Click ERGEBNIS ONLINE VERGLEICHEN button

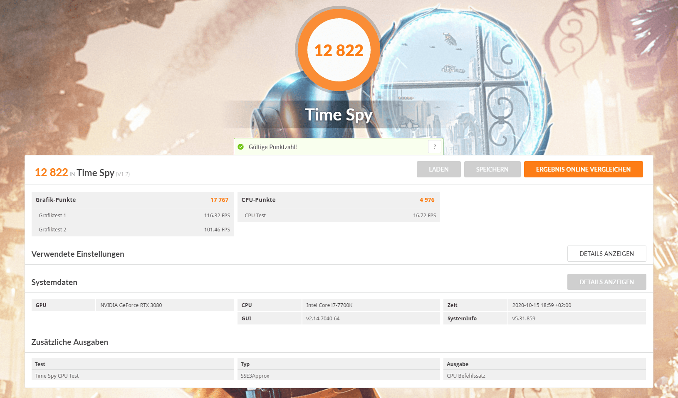(584, 170)
